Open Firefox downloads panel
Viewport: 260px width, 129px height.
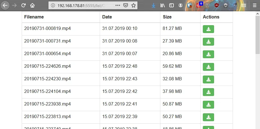[x=154, y=5]
